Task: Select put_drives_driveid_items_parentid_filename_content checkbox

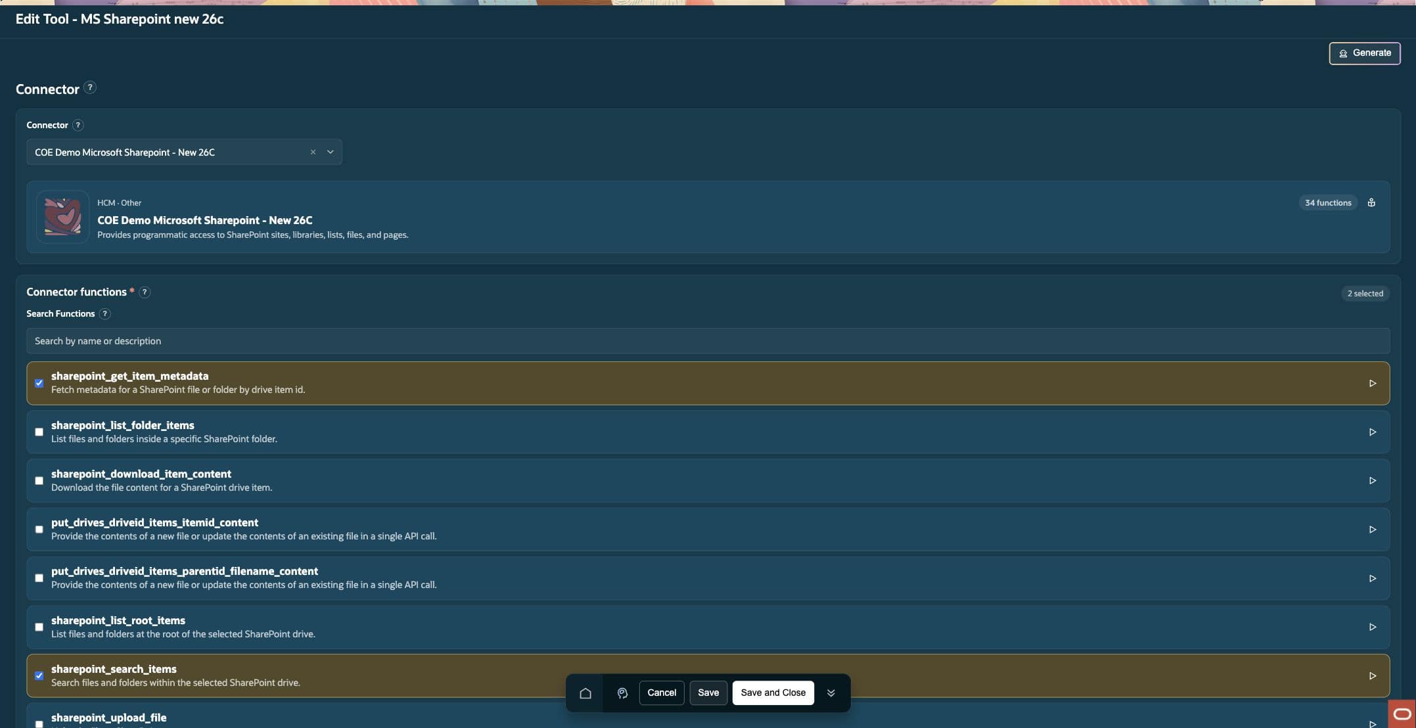Action: pos(39,578)
